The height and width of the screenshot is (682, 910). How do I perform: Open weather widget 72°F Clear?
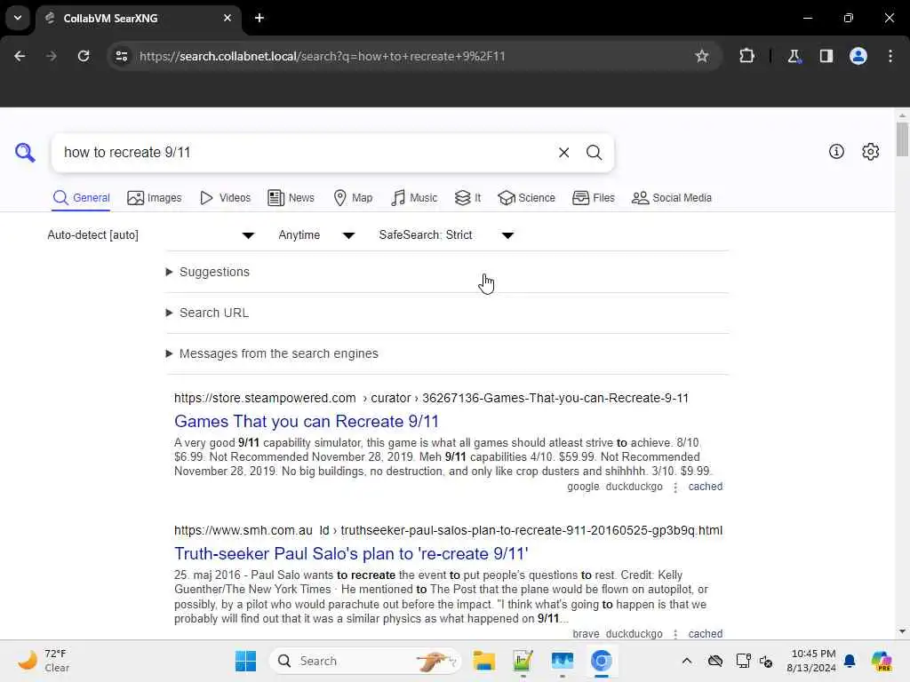coord(44,661)
